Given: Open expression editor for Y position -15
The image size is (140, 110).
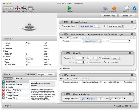Looking at the screenshot, I should [99, 58].
